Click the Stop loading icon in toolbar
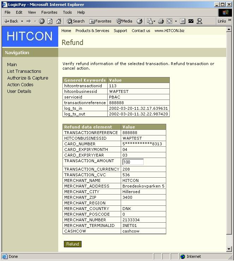The image size is (234, 261). 42,21
